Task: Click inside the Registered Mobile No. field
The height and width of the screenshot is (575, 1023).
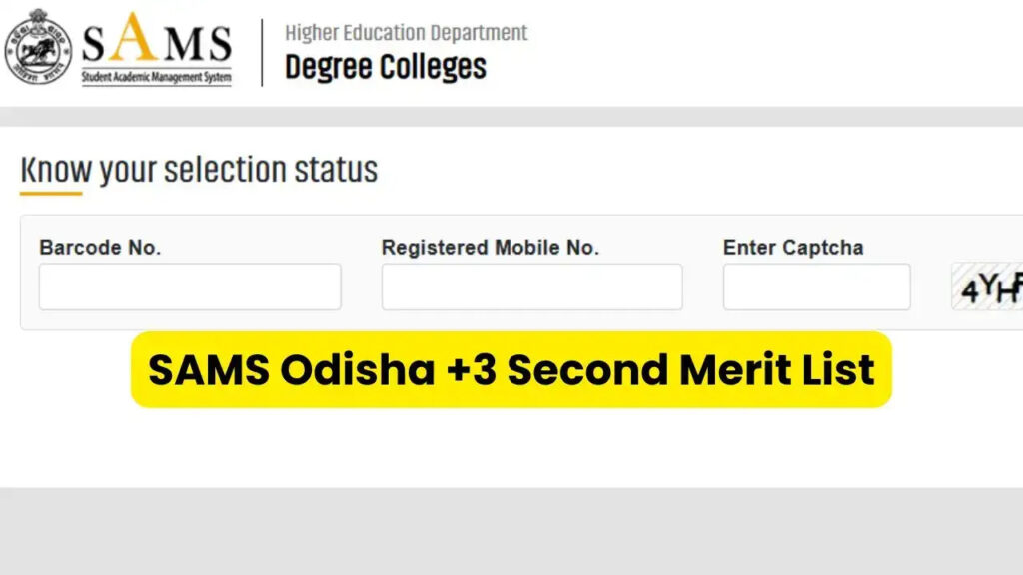Action: coord(530,287)
